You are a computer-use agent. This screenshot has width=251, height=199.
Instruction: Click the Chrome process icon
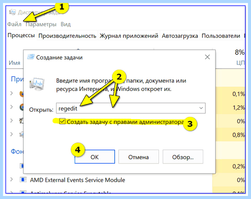pyautogui.click(x=22, y=107)
